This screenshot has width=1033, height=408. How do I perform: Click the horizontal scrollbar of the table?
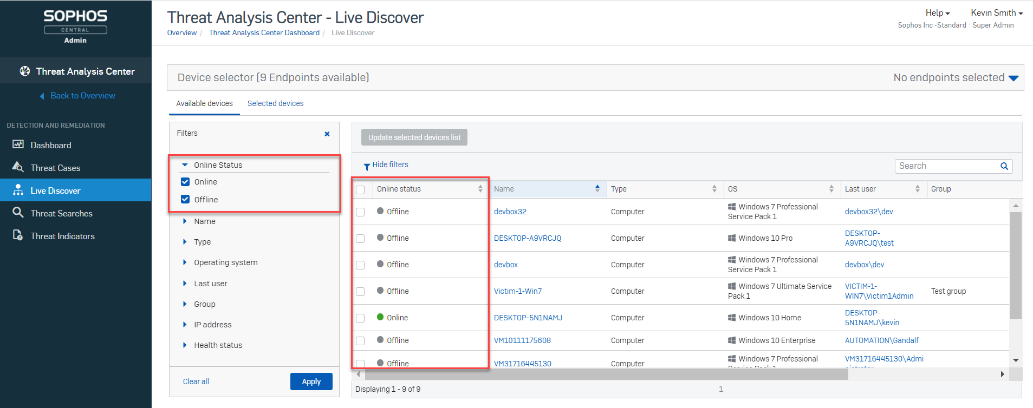(x=606, y=374)
